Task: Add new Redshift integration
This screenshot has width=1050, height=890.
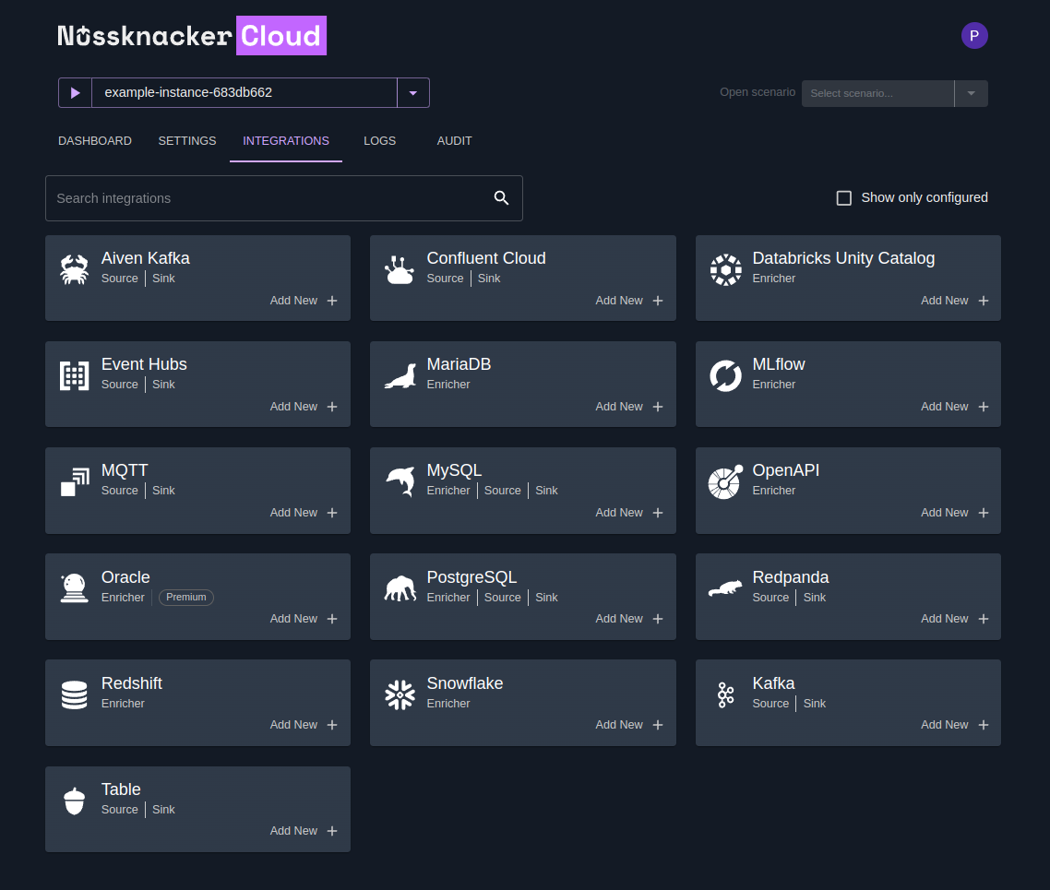Action: [x=304, y=725]
